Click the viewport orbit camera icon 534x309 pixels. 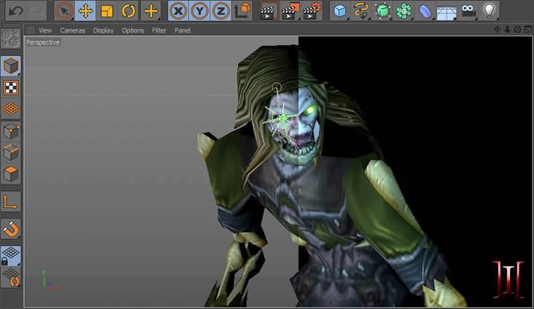[518, 30]
